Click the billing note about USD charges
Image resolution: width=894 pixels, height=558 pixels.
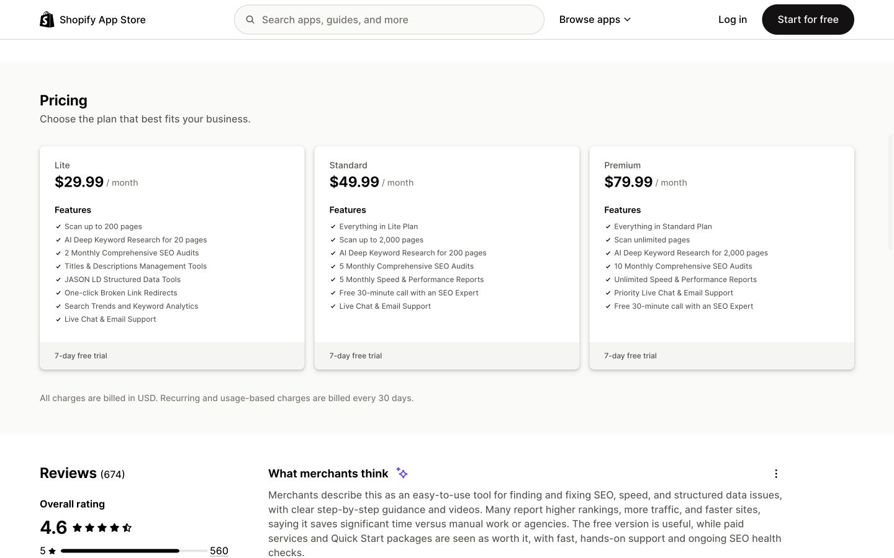point(227,398)
